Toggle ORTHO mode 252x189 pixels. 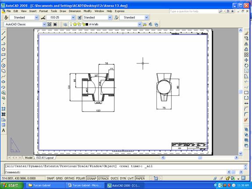pyautogui.click(x=69, y=178)
